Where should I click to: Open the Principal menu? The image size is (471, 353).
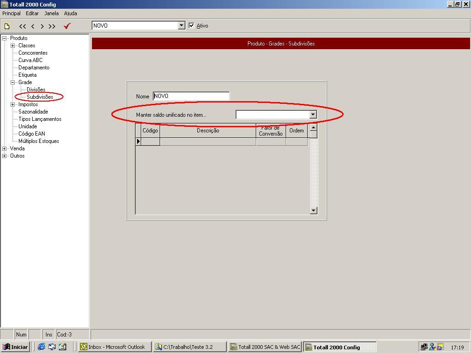11,13
